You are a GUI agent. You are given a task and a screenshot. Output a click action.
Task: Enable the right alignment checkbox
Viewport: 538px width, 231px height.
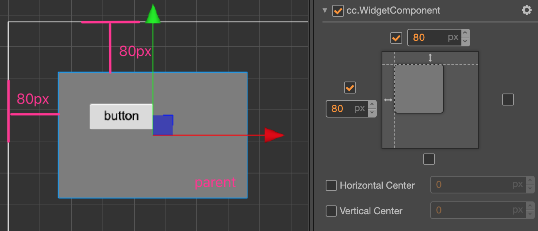(508, 100)
